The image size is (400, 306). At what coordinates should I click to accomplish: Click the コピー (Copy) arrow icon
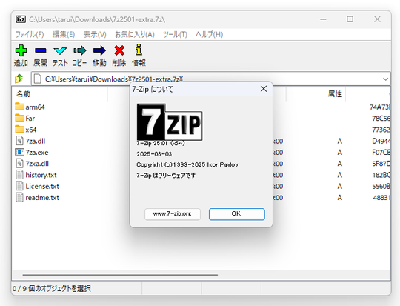pos(80,50)
